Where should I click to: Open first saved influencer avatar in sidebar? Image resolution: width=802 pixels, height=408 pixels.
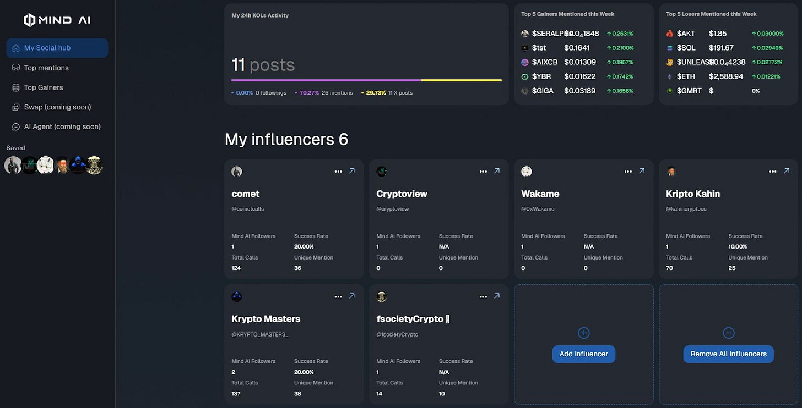coord(13,165)
